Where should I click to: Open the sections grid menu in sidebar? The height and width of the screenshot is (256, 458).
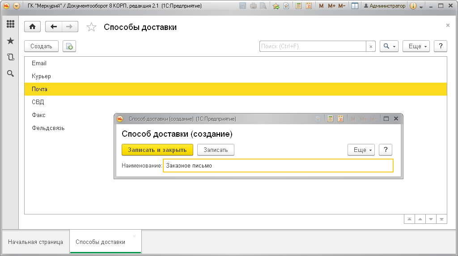click(x=11, y=24)
